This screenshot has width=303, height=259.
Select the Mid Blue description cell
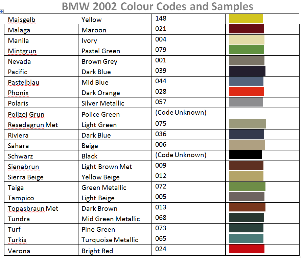pyautogui.click(x=115, y=82)
